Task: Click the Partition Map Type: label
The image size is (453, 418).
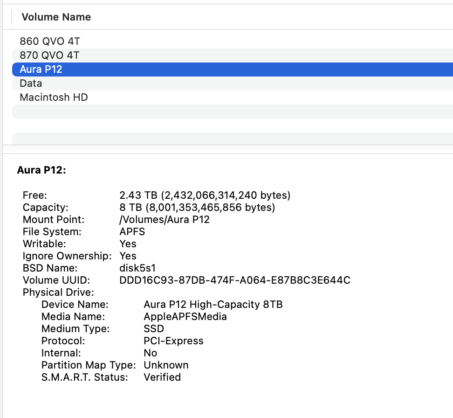Action: coord(89,365)
